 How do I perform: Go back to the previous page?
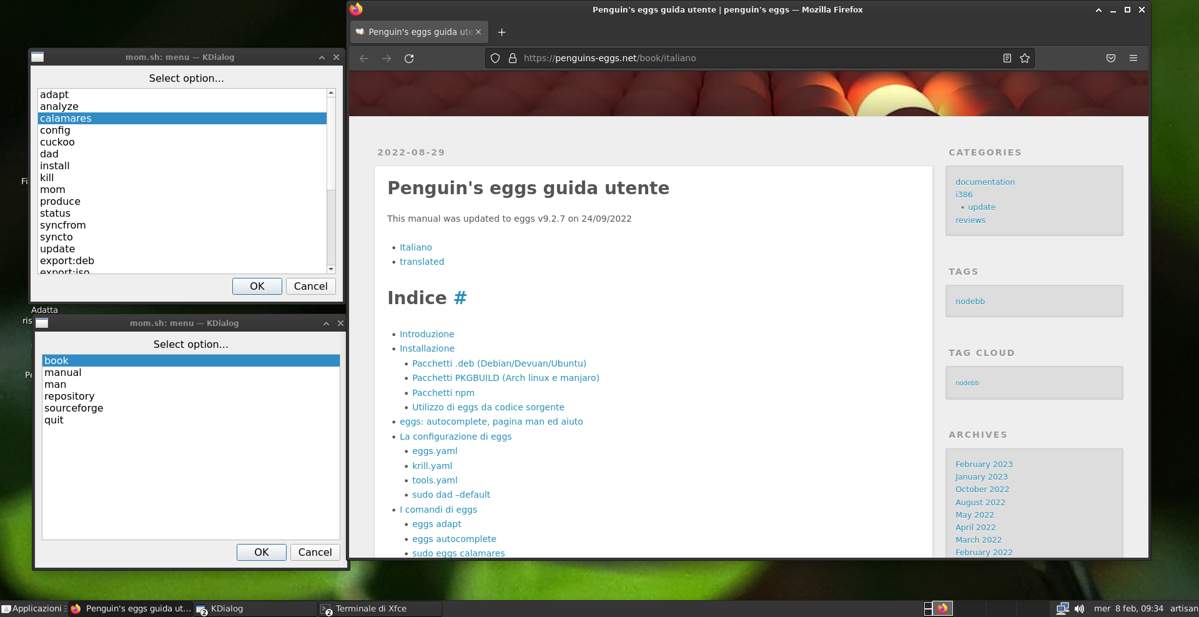pyautogui.click(x=364, y=58)
